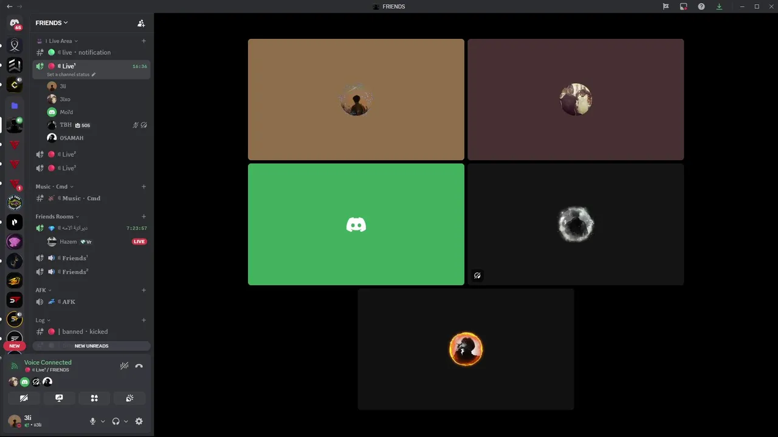Collapse the Log category
778x437 pixels.
43,320
